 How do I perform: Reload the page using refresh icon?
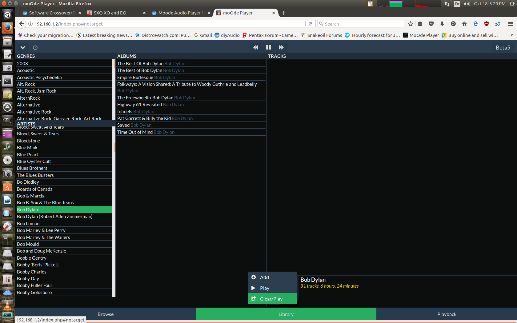pos(310,24)
